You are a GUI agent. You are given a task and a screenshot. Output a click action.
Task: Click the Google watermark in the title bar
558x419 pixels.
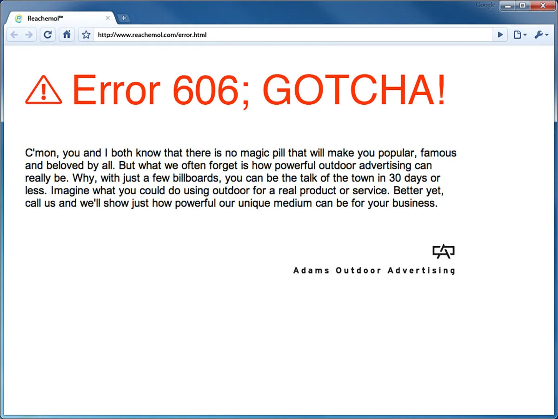(485, 5)
